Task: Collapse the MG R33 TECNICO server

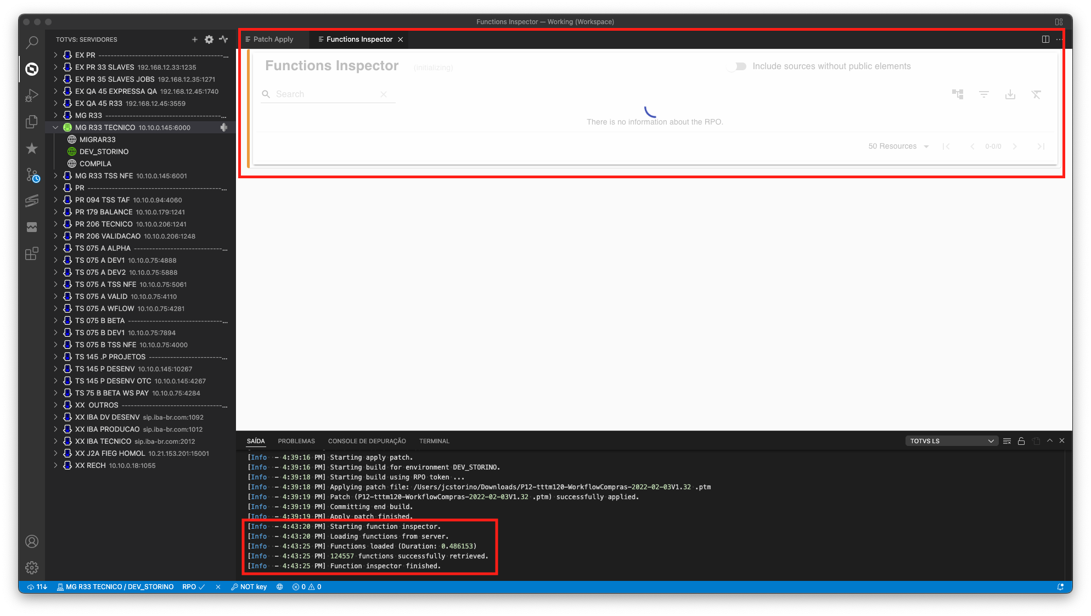Action: [55, 127]
